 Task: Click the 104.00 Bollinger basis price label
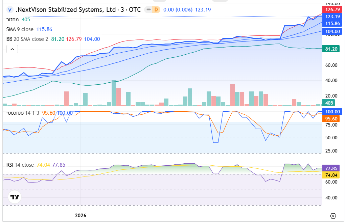pyautogui.click(x=332, y=31)
